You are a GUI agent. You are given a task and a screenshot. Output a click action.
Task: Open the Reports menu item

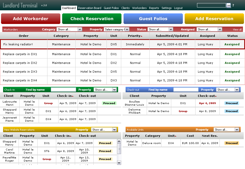coord(154,8)
